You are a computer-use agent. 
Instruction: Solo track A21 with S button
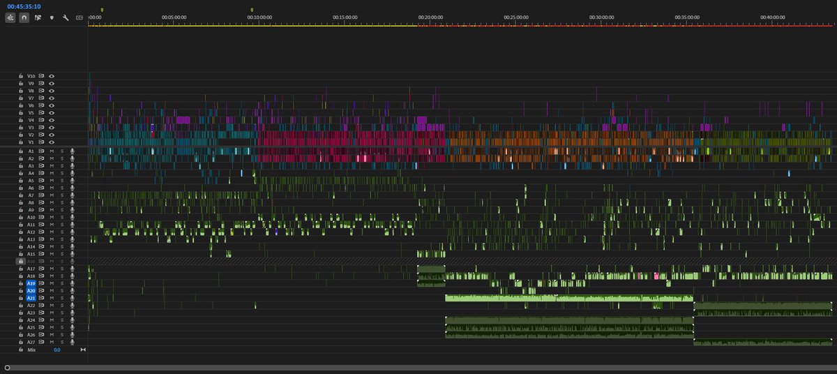coord(61,299)
